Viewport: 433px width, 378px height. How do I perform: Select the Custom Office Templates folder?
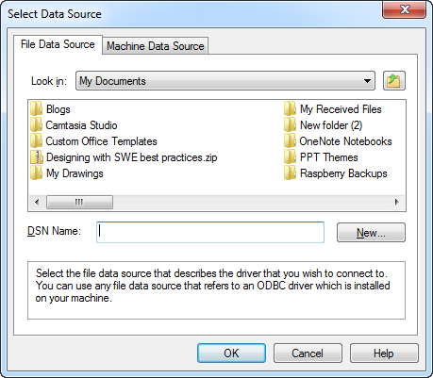[93, 141]
